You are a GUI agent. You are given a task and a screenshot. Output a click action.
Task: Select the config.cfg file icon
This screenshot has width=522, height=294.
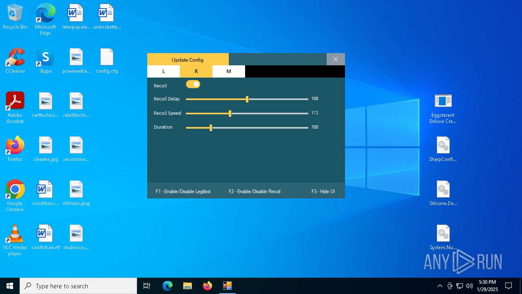[107, 61]
